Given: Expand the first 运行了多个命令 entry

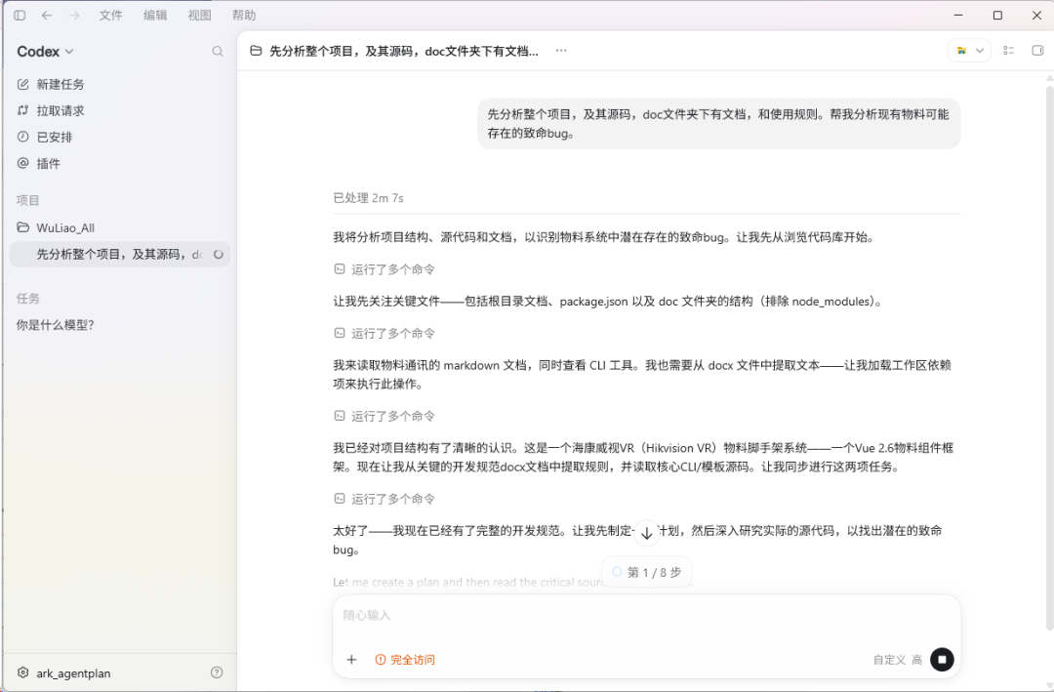Looking at the screenshot, I should tap(385, 269).
